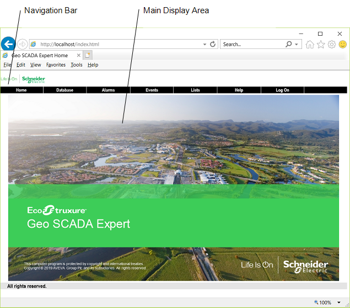
Task: Open Alarms from the navigation bar
Action: [x=108, y=90]
